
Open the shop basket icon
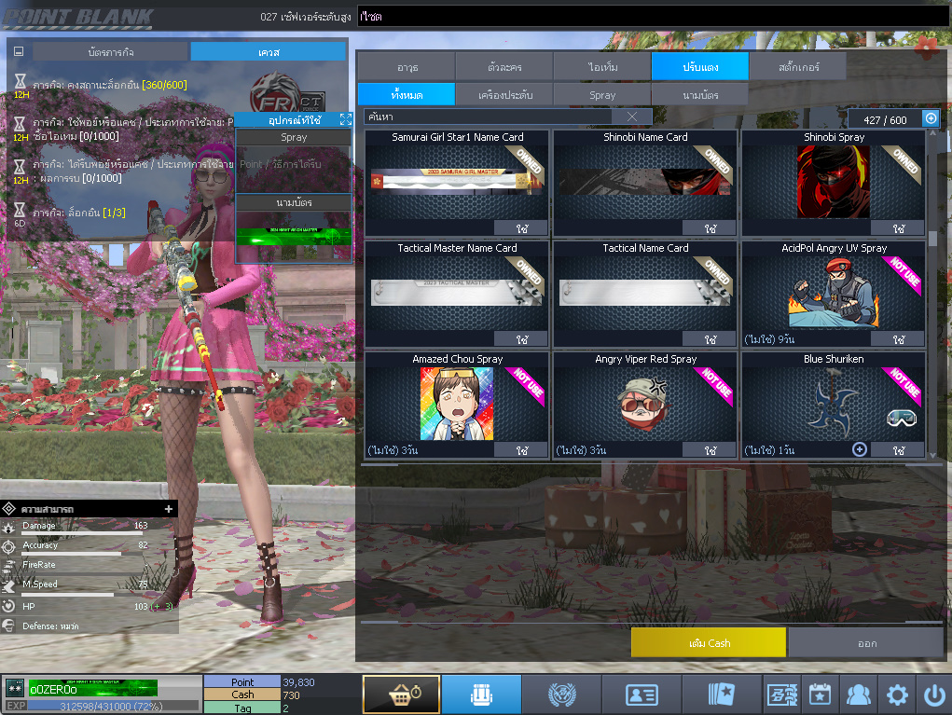click(x=401, y=694)
